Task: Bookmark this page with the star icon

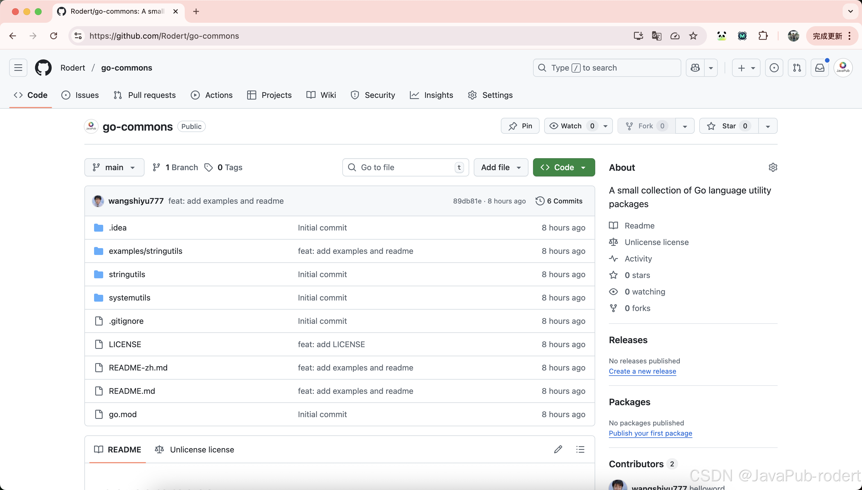Action: click(693, 36)
